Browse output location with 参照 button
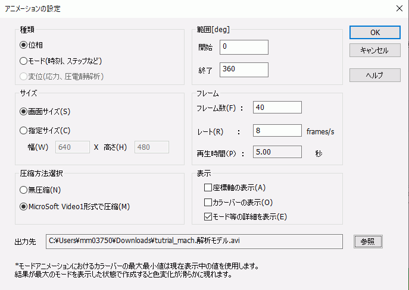The height and width of the screenshot is (290, 409). (x=367, y=241)
